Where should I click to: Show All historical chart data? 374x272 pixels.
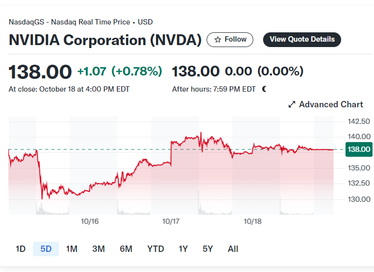pyautogui.click(x=233, y=249)
